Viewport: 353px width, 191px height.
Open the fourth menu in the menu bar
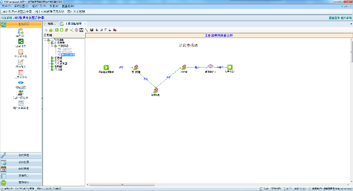54,6
